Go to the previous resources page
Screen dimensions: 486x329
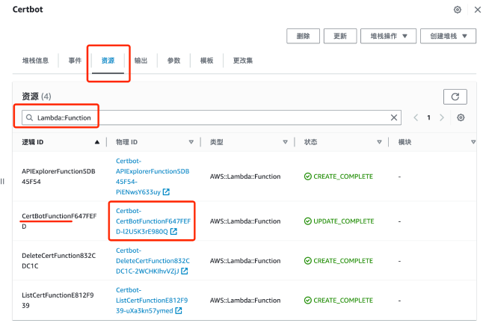coord(416,118)
